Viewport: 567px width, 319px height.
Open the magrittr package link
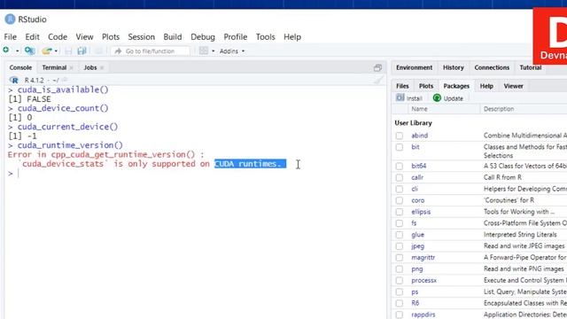(x=423, y=258)
